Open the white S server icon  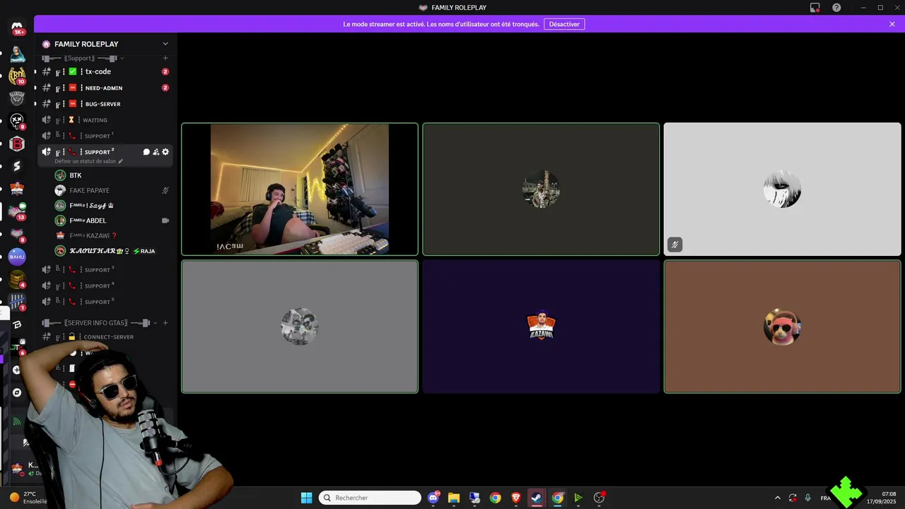tap(18, 166)
